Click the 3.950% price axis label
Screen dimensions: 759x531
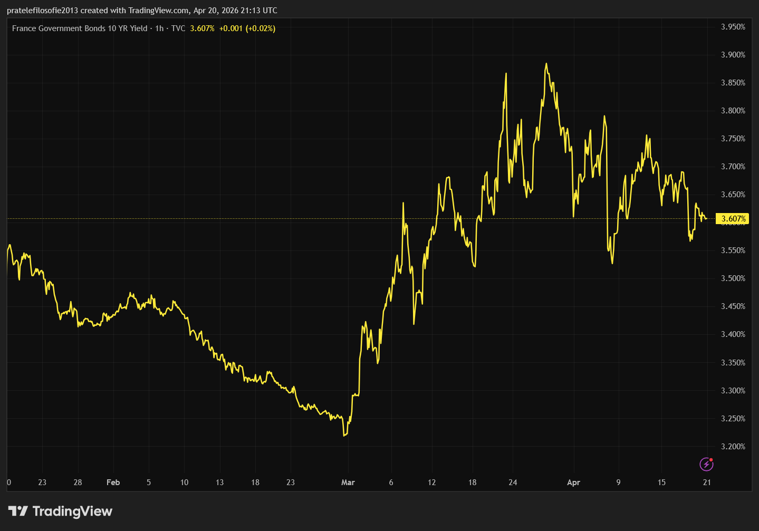733,27
